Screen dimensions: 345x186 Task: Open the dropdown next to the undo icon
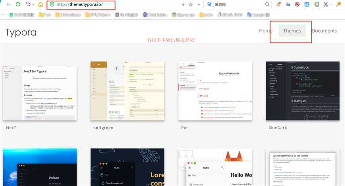[33, 4]
